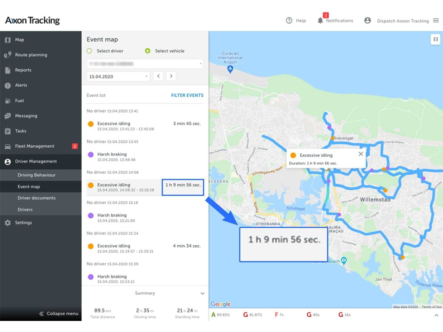Viewport: 443px width, 332px height.
Task: Open the Messaging panel
Action: click(26, 115)
